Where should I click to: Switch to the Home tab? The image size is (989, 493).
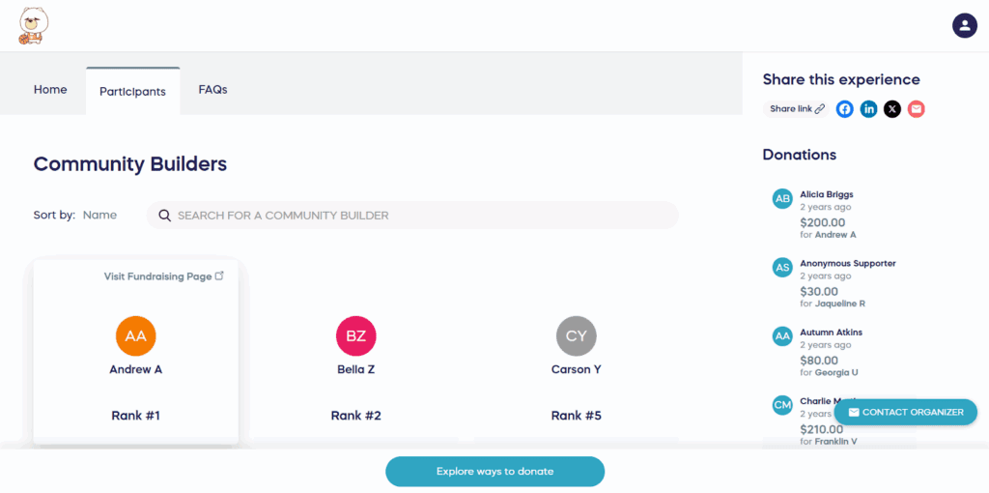(x=50, y=90)
